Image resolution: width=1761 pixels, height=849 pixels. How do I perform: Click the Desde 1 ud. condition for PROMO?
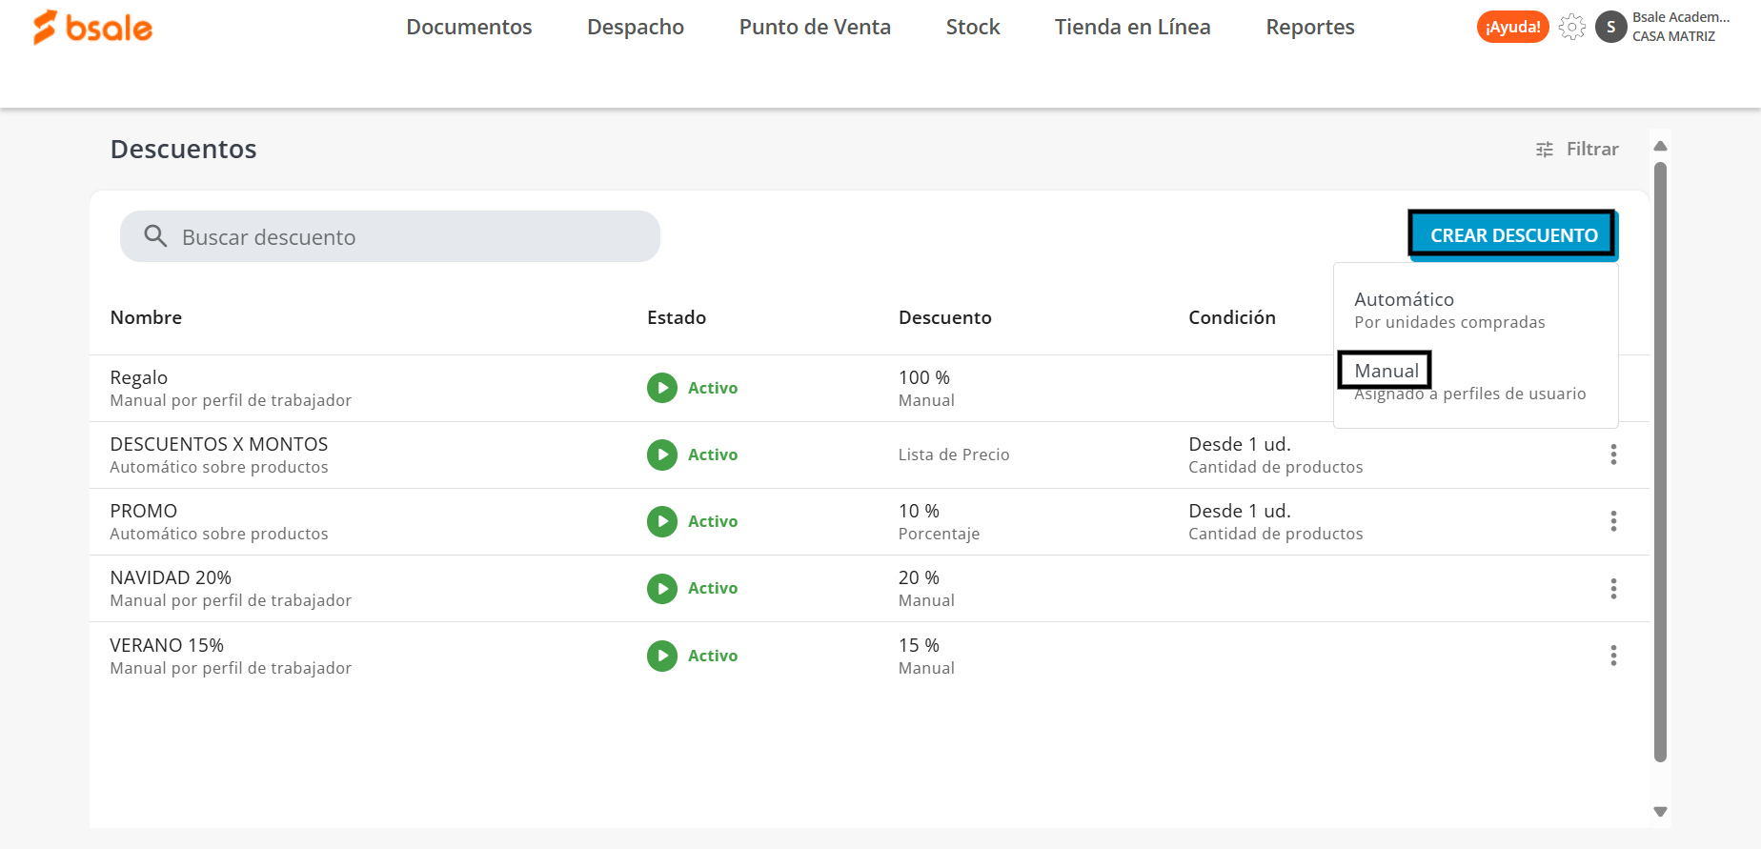[x=1240, y=511]
